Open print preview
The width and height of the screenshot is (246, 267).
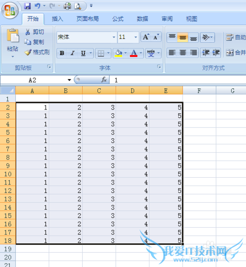point(78,6)
